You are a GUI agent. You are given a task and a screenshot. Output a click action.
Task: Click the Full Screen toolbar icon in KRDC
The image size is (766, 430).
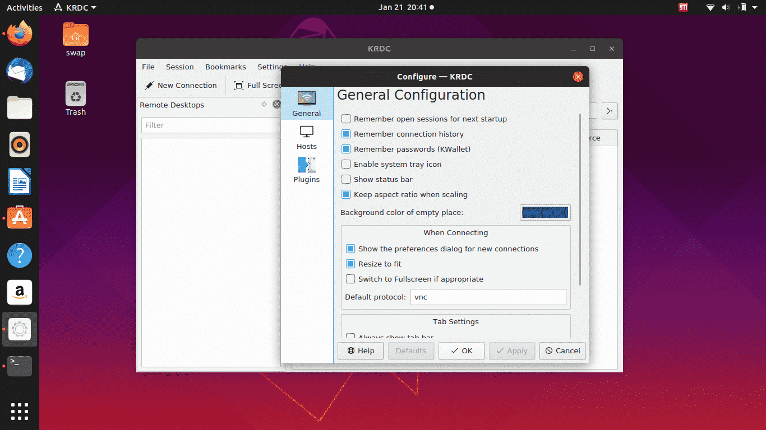[x=239, y=86]
